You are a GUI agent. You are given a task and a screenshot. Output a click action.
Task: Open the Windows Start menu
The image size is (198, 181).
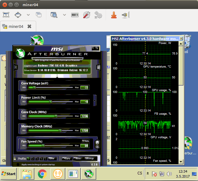point(8,174)
